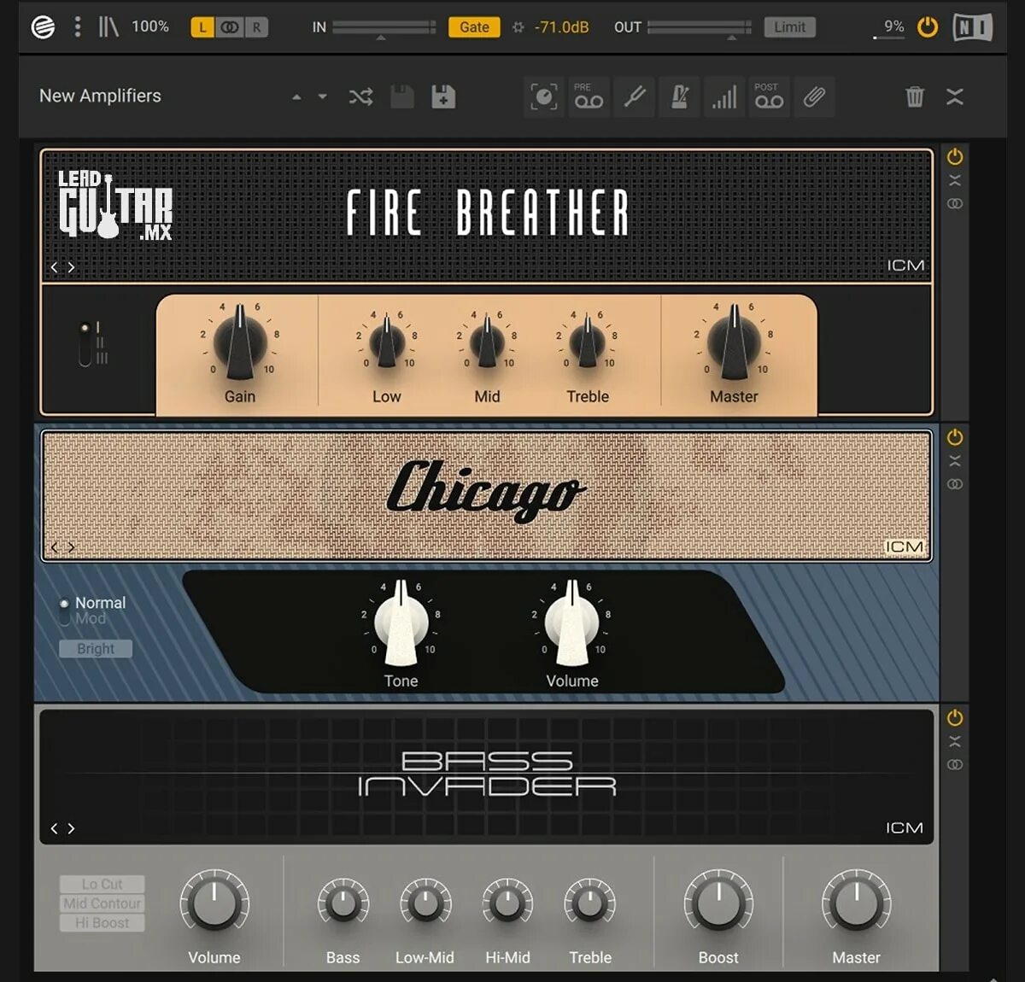Image resolution: width=1025 pixels, height=982 pixels.
Task: Power off the Chicago amp
Action: click(954, 436)
